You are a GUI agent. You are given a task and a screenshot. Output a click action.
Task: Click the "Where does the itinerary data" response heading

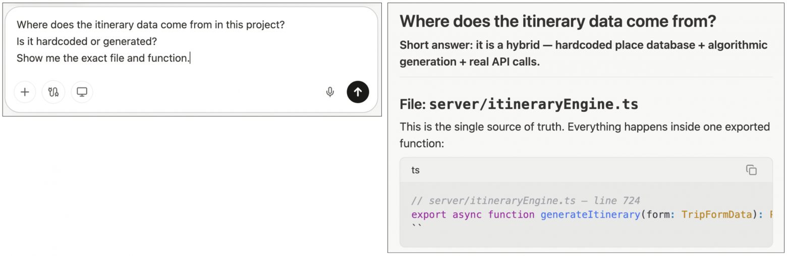coord(558,22)
